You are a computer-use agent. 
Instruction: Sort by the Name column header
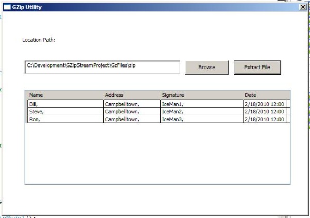[66, 95]
